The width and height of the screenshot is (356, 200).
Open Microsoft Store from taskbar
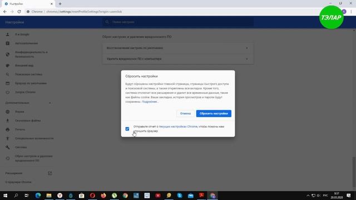(x=82, y=196)
